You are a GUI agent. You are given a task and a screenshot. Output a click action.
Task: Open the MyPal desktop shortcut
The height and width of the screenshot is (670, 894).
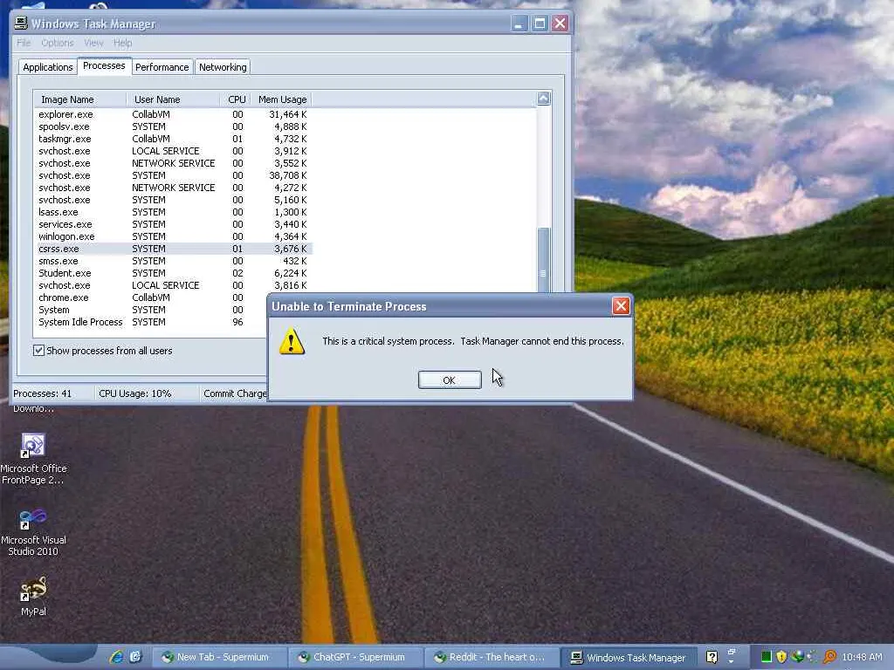[34, 597]
